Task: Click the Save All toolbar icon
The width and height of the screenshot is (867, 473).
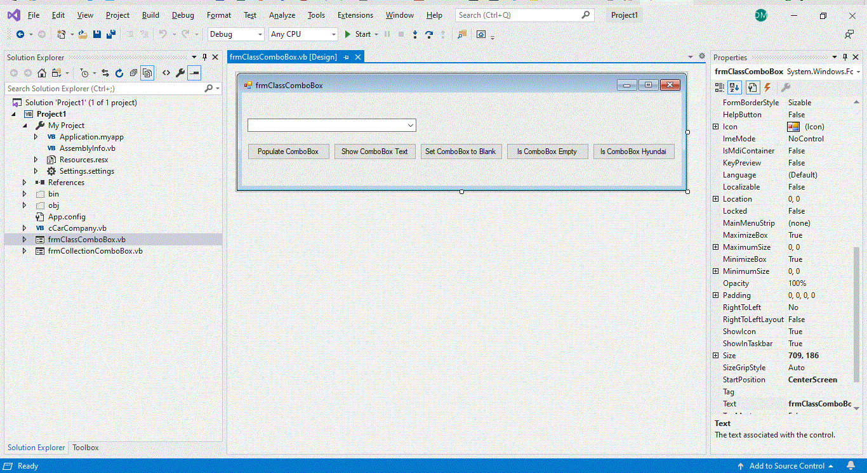Action: (x=111, y=34)
